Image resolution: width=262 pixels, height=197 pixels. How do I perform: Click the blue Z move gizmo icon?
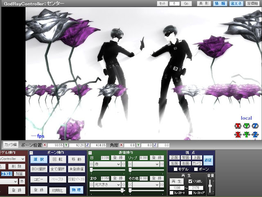255,134
